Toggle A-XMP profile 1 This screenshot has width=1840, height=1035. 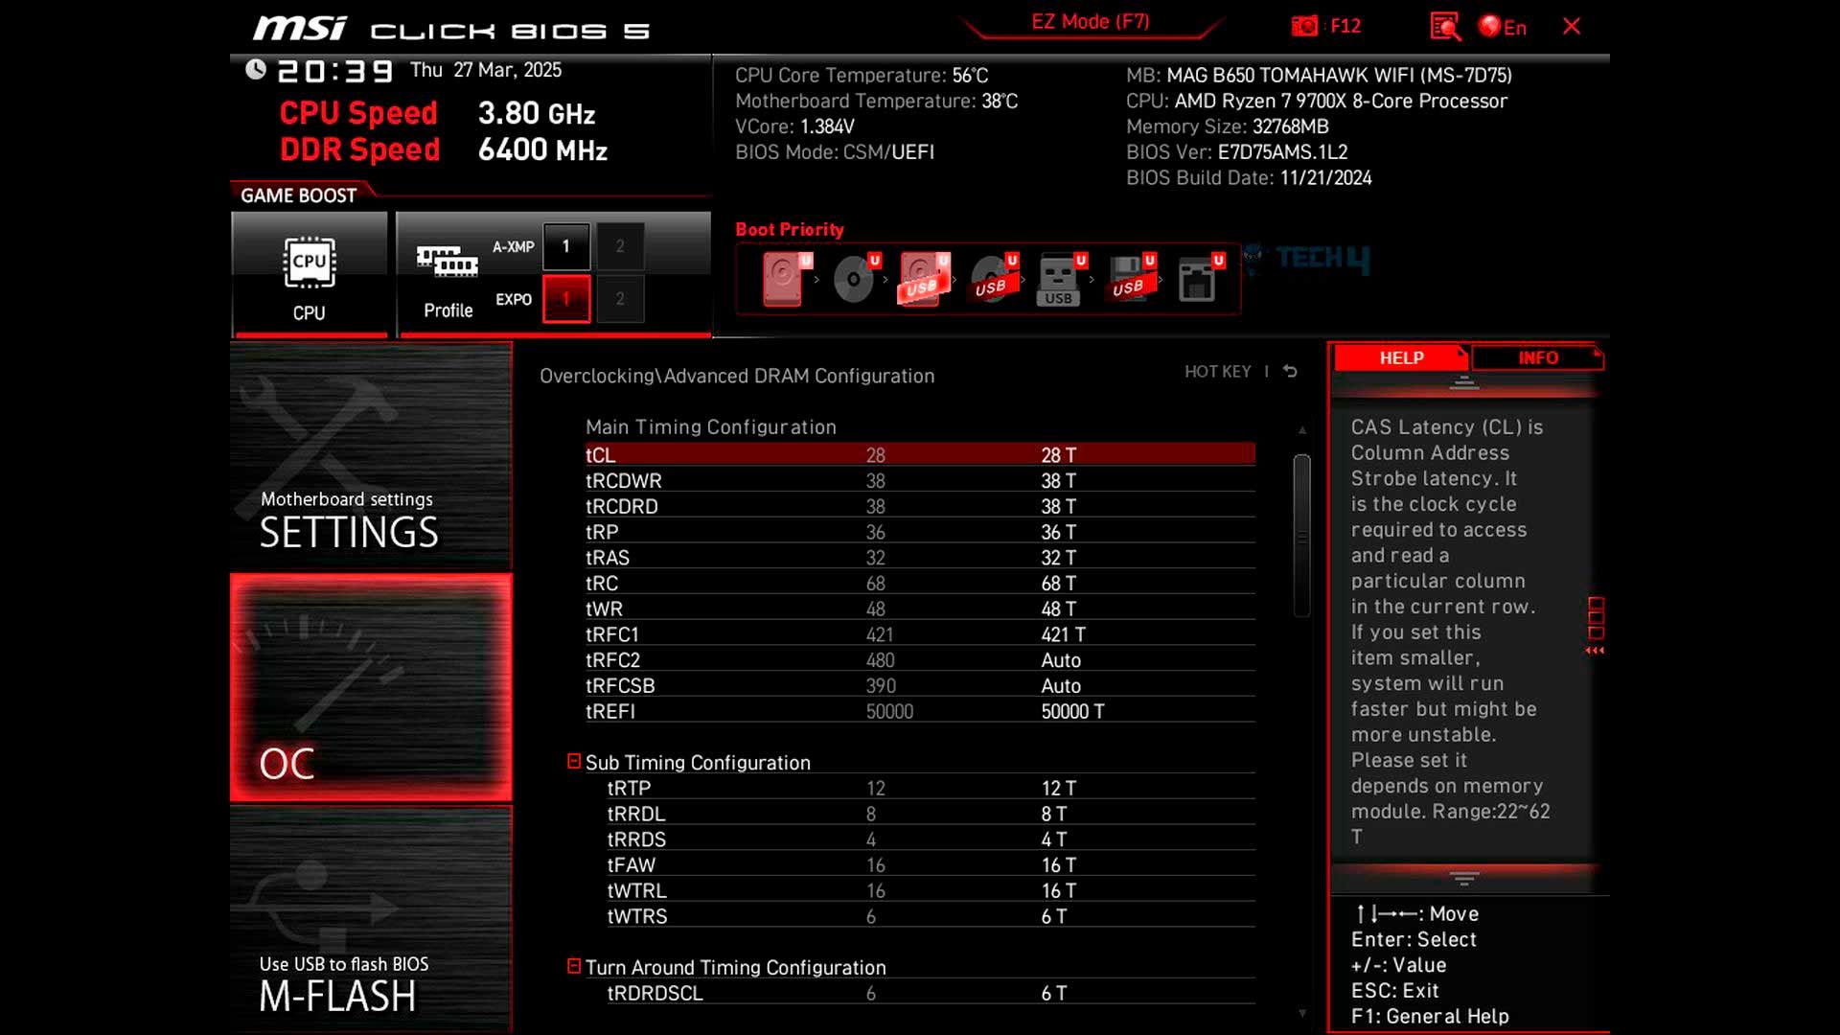(x=566, y=246)
